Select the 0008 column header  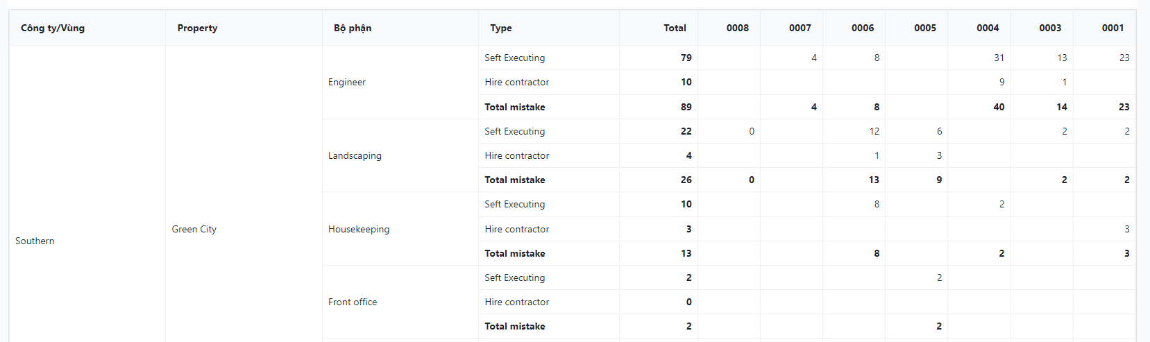coord(737,28)
